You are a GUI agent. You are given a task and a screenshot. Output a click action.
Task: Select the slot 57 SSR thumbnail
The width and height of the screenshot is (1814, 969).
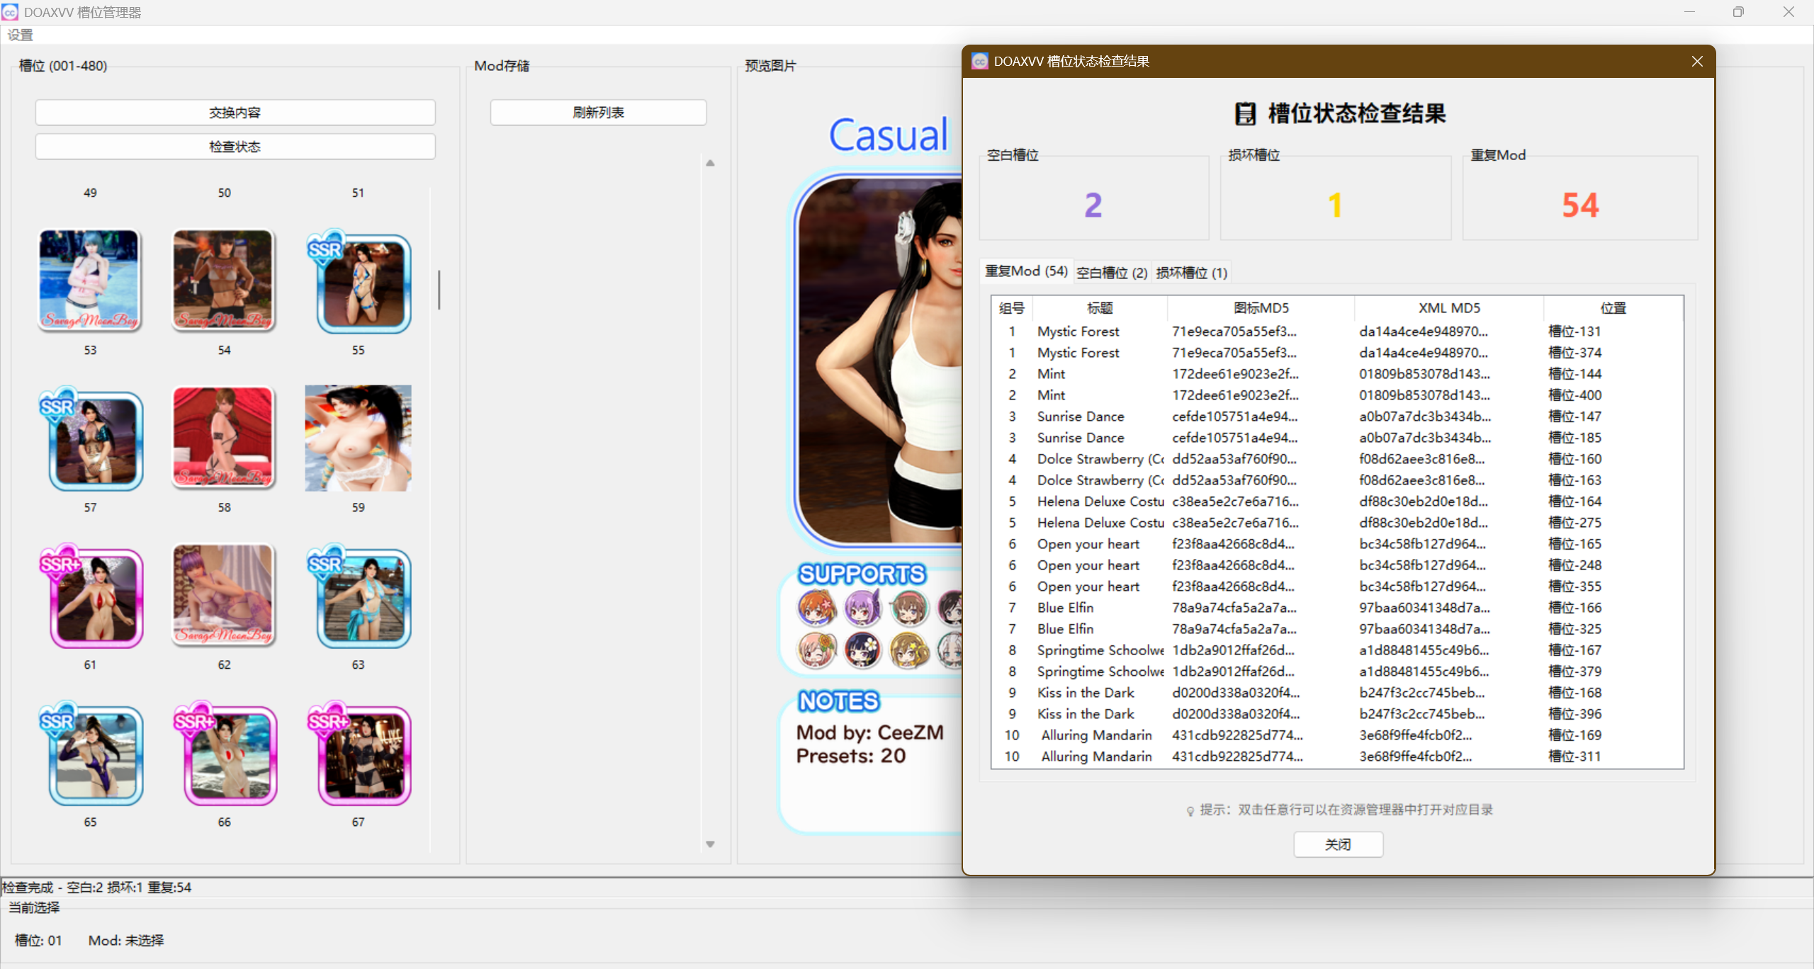[91, 438]
